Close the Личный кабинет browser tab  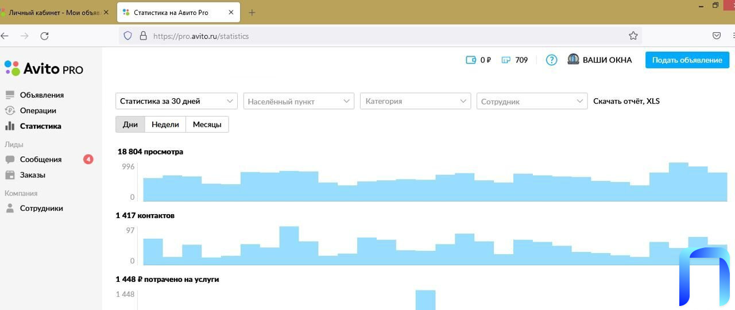[x=106, y=12]
